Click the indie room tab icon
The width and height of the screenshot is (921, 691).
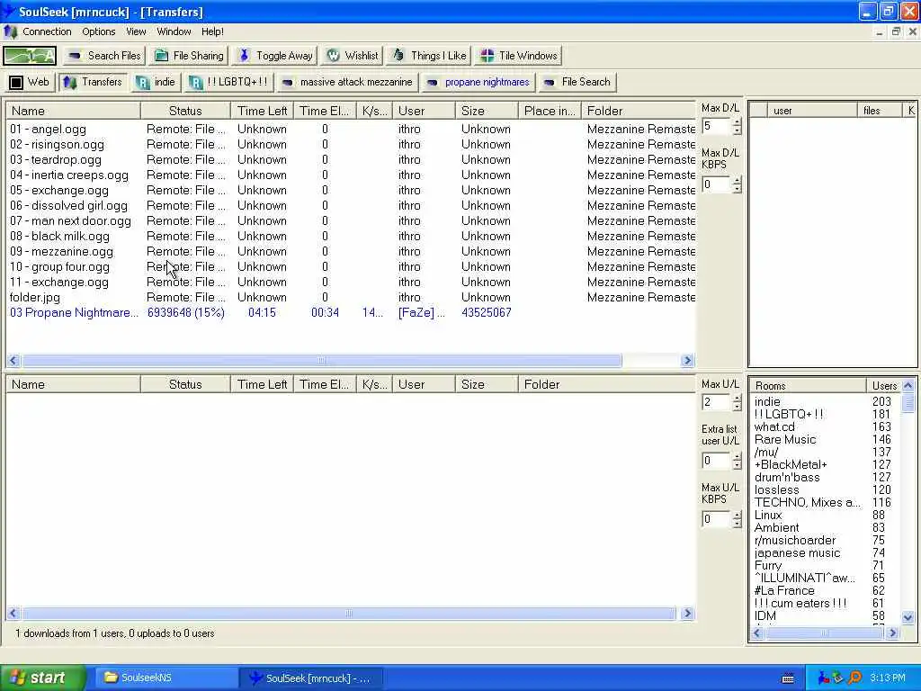point(143,82)
